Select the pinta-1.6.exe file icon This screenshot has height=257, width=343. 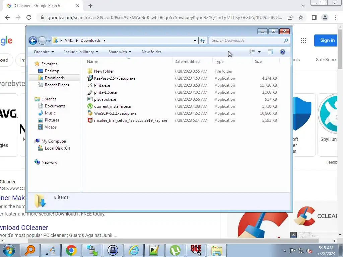point(90,92)
